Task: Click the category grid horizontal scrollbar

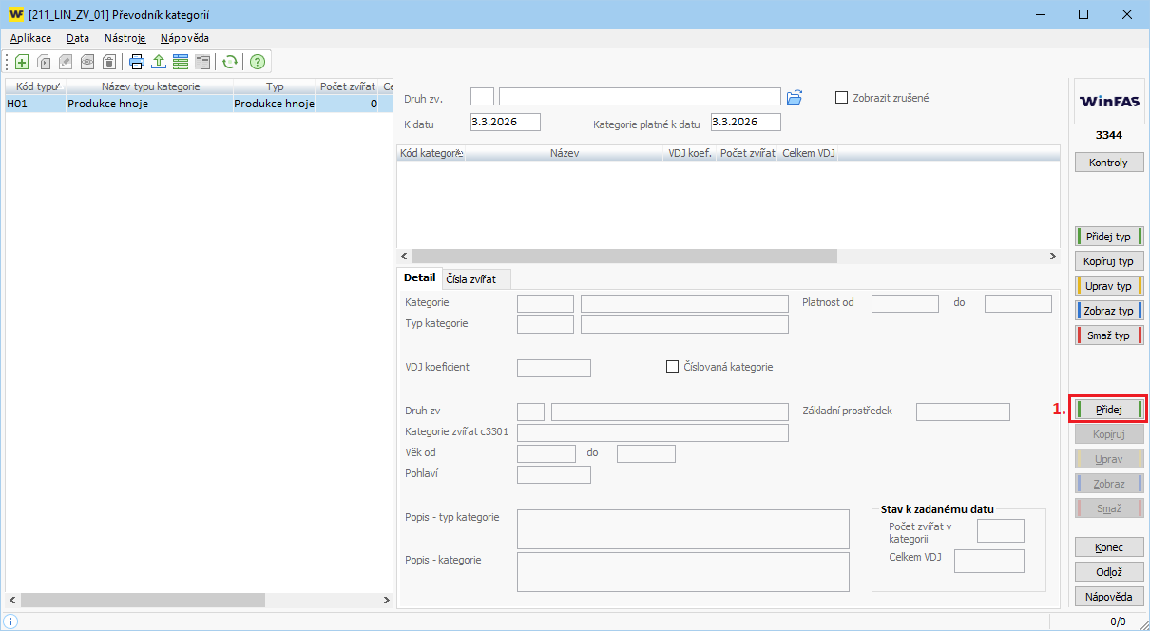Action: tap(623, 257)
